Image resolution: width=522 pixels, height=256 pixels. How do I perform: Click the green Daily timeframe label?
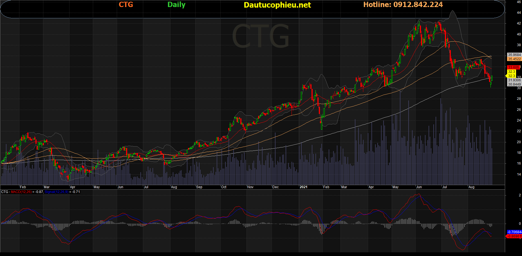(x=176, y=5)
